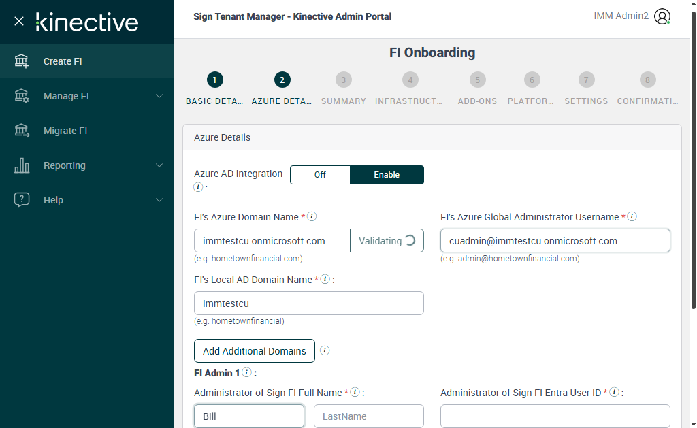
Task: Click the Help question mark icon
Action: click(21, 199)
